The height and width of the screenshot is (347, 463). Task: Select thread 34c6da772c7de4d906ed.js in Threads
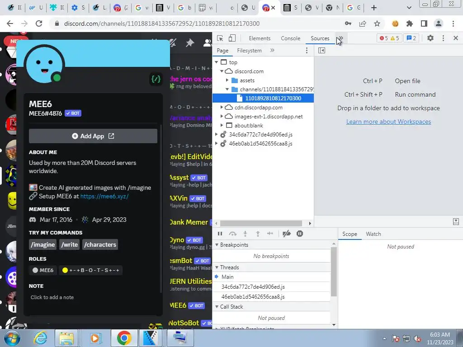(x=271, y=287)
